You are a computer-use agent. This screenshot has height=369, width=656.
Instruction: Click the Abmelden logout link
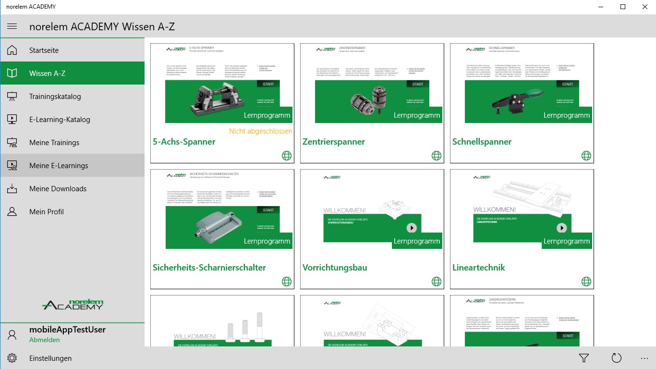pyautogui.click(x=45, y=340)
